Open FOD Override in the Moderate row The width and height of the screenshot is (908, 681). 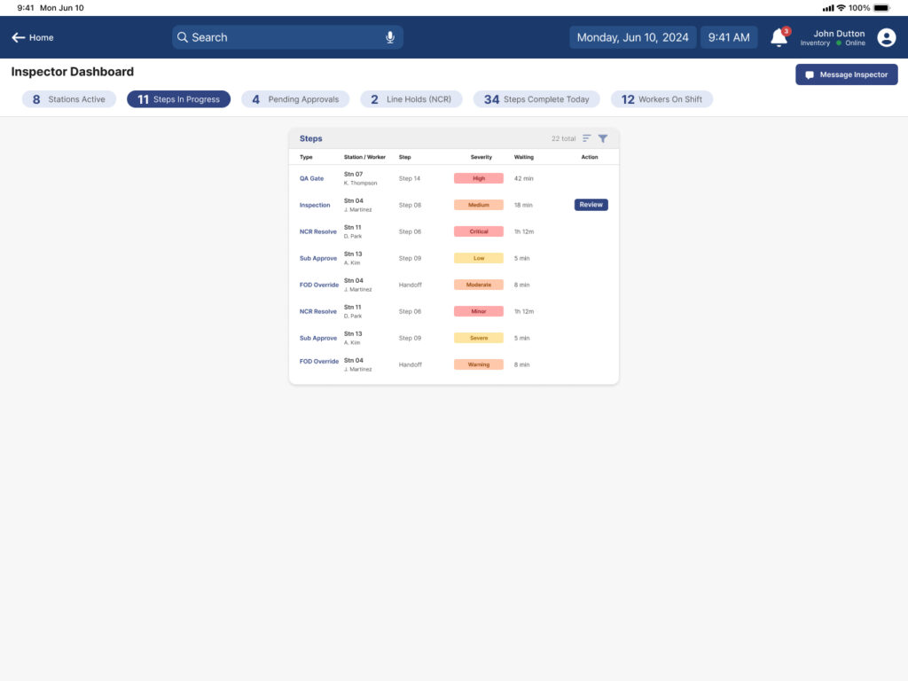pos(319,286)
